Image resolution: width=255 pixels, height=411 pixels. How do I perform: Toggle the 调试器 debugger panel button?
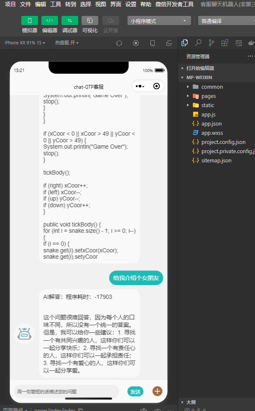pyautogui.click(x=70, y=21)
